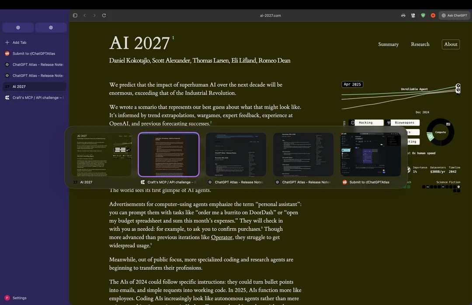The width and height of the screenshot is (472, 305).
Task: Focus the ai-2027.com address bar
Action: [271, 16]
